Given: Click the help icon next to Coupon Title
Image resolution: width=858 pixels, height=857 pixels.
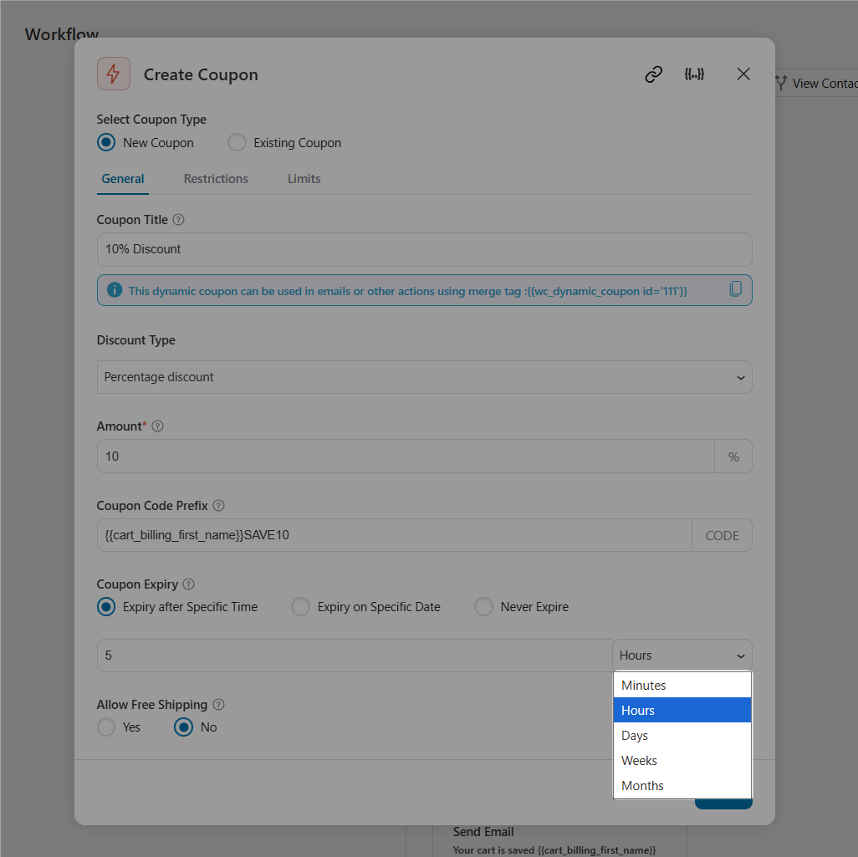Looking at the screenshot, I should click(x=178, y=219).
